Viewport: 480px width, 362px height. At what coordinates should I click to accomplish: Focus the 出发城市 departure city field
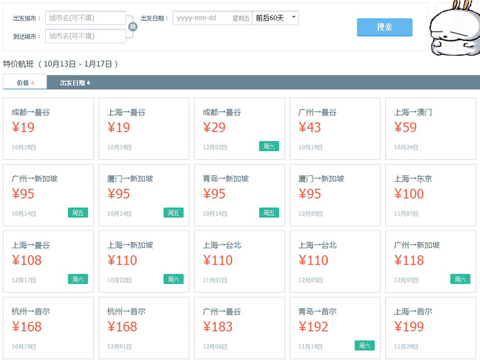tap(86, 18)
